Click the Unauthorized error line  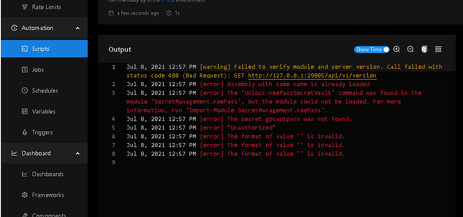251,128
